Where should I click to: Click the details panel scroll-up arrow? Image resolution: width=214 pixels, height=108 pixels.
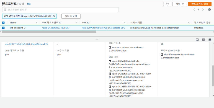(x=213, y=44)
